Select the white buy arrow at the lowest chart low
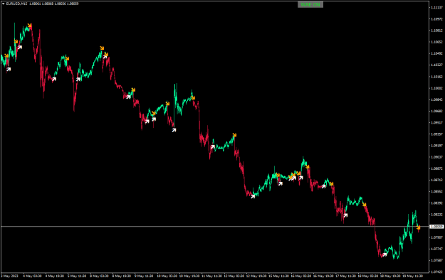The height and width of the screenshot is (280, 445). (384, 254)
